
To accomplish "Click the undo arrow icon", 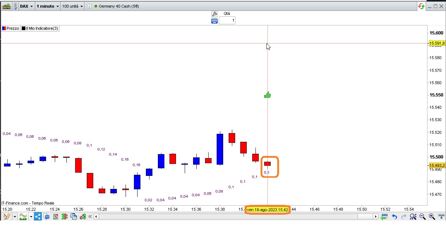I will point(394,217).
